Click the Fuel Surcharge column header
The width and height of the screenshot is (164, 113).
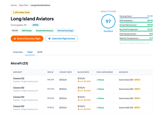[x=104, y=72]
